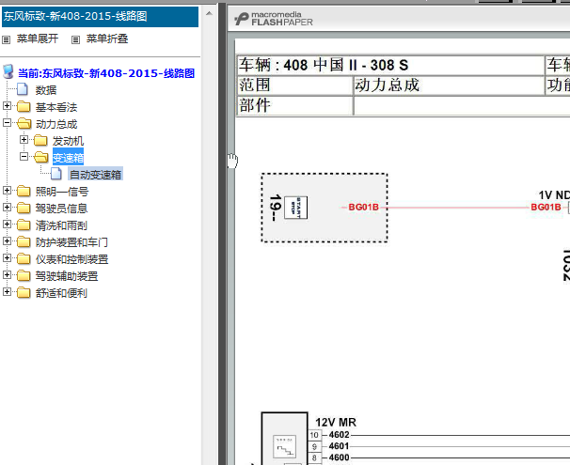Open the 自动变速箱 document
Screen dimensions: 570x465
(96, 175)
